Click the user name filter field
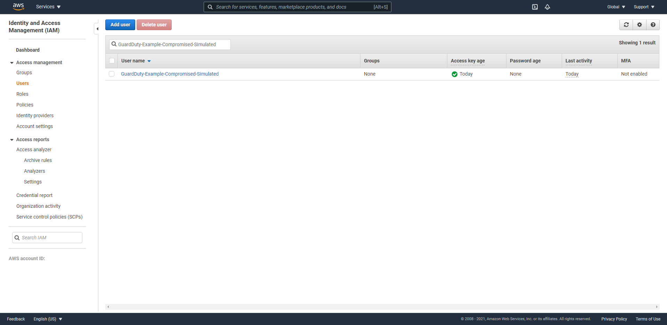667x325 pixels. 170,44
